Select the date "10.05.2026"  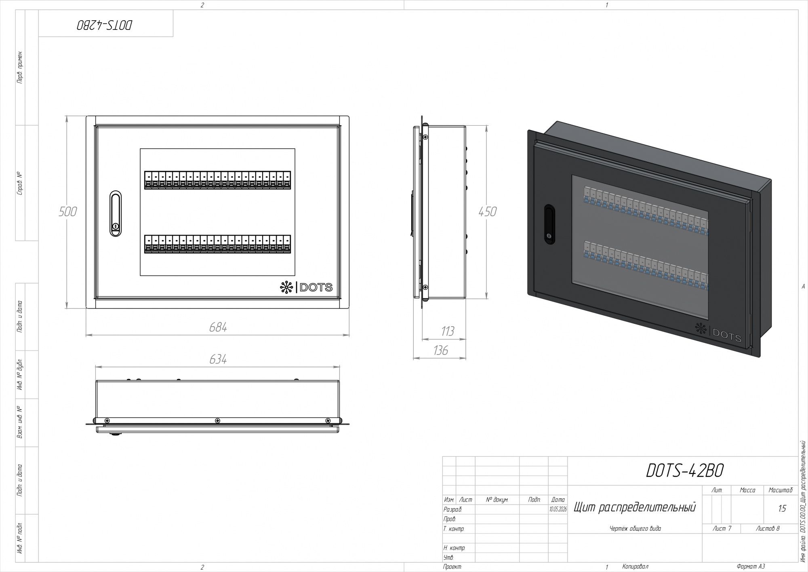pyautogui.click(x=558, y=510)
